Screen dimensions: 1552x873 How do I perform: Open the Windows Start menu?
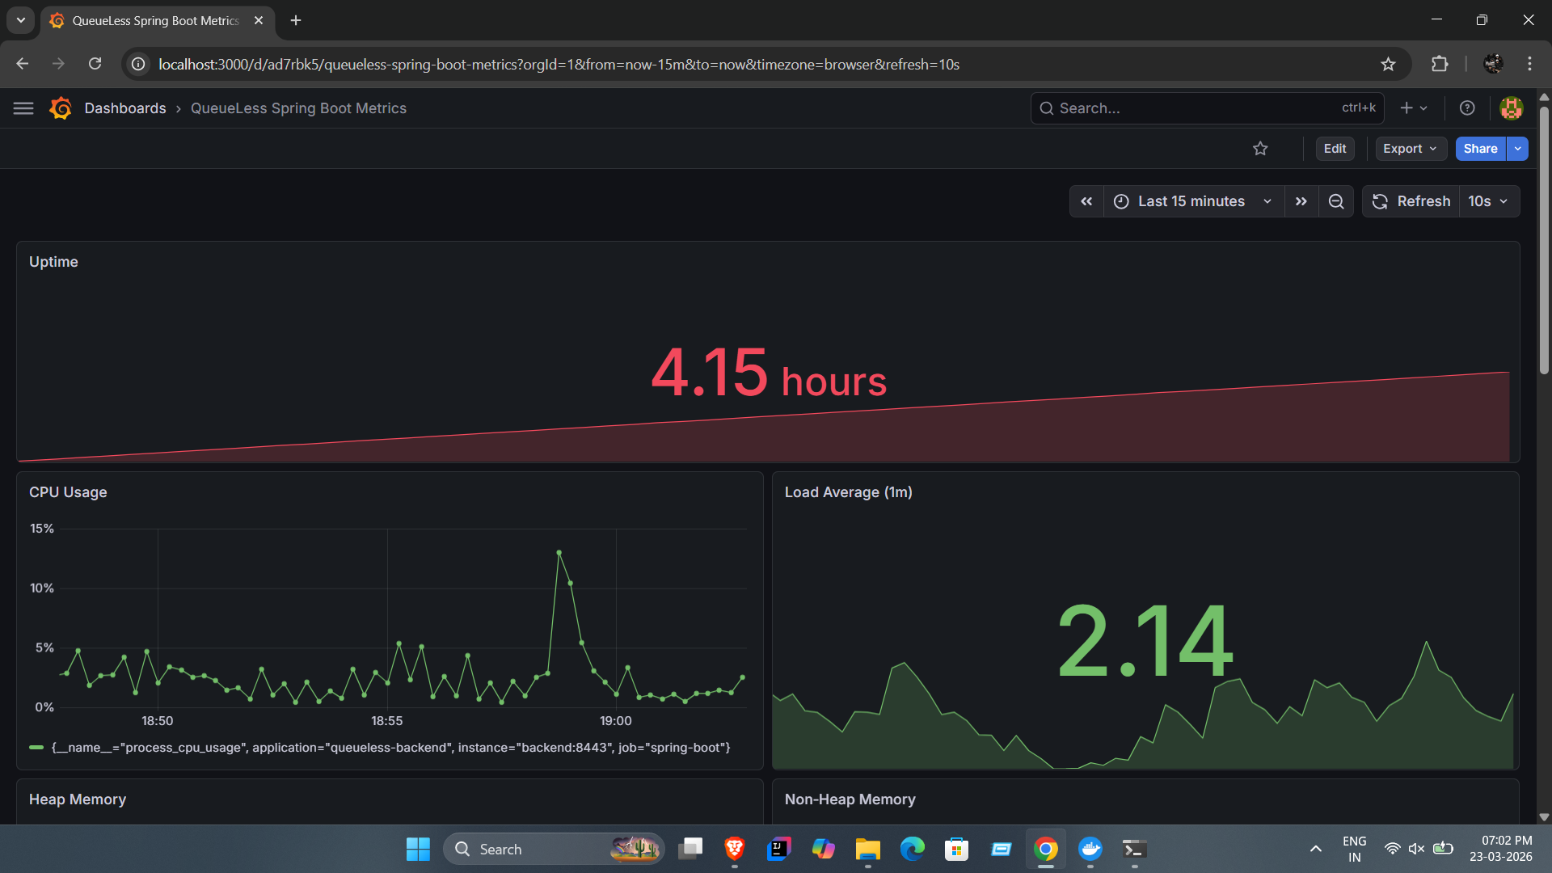tap(418, 849)
